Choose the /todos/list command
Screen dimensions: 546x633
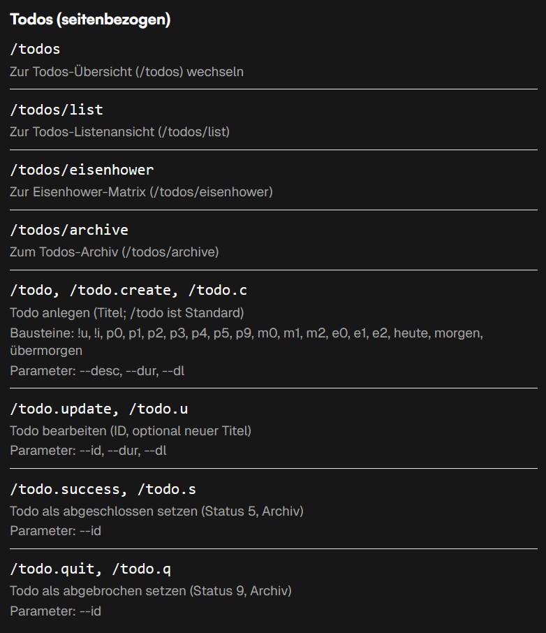point(57,110)
